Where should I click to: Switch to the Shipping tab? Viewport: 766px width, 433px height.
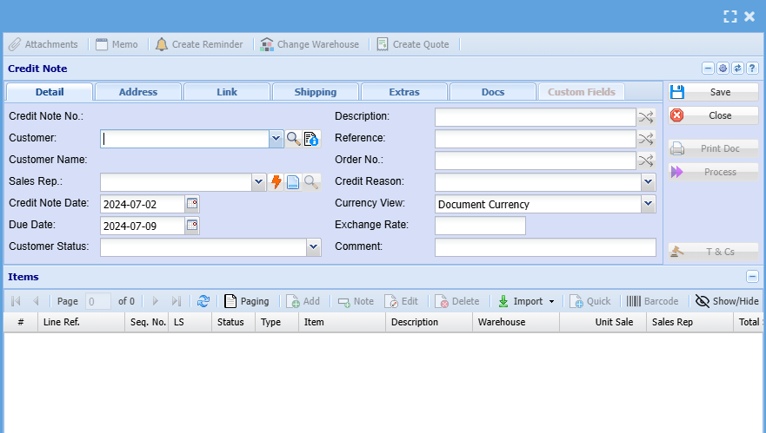(x=316, y=92)
